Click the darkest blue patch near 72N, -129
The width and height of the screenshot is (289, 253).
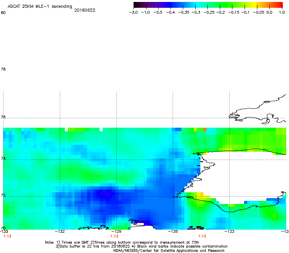point(106,194)
